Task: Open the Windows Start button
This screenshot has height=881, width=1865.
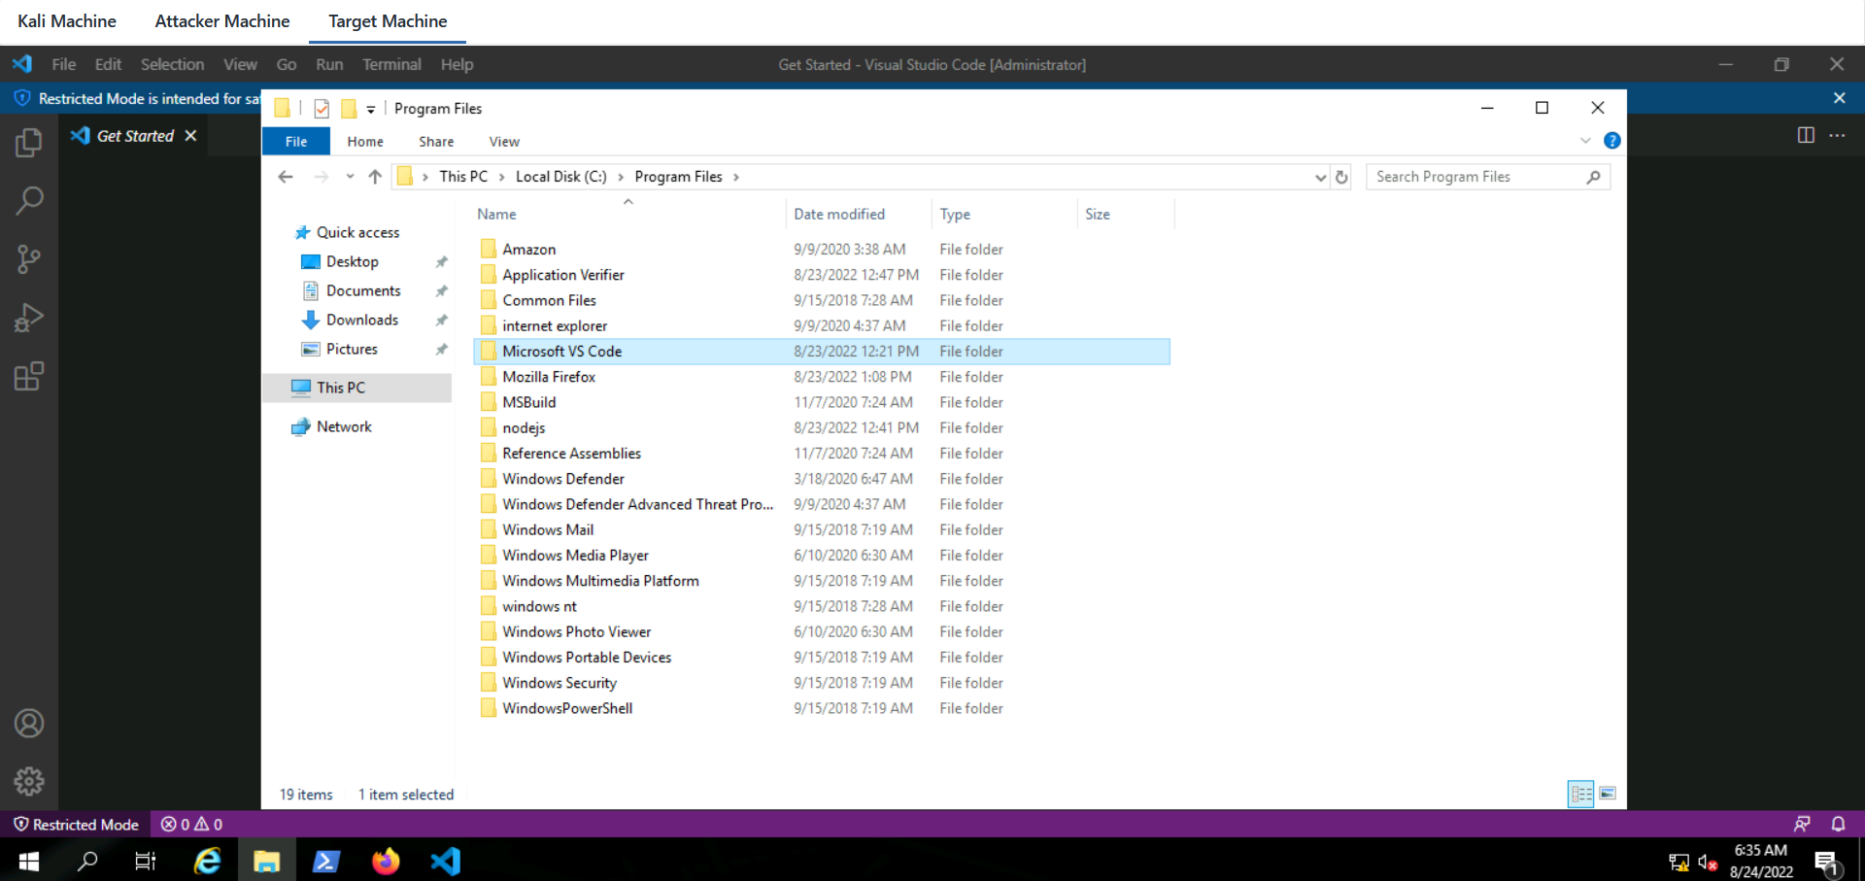Action: [29, 861]
